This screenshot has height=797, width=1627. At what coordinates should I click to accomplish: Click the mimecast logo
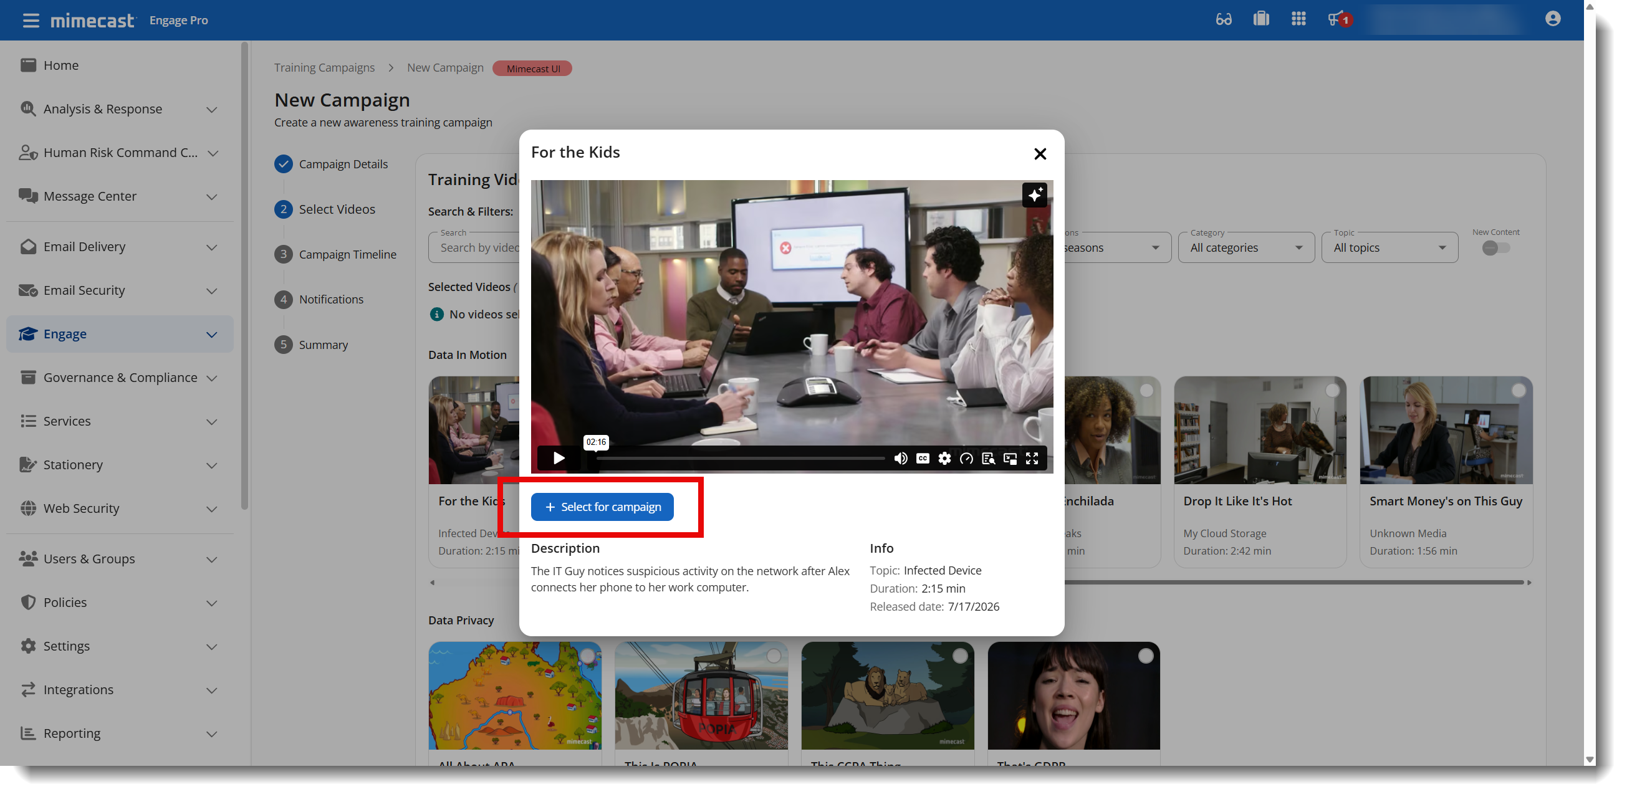pyautogui.click(x=92, y=20)
